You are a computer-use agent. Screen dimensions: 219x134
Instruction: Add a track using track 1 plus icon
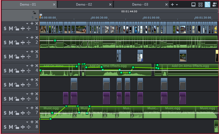pos(32,23)
